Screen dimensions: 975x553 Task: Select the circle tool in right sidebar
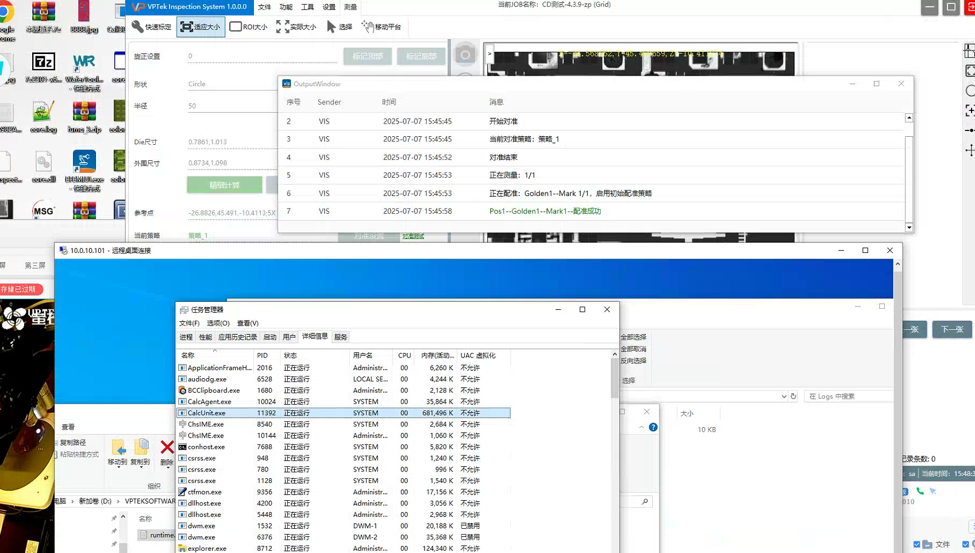970,91
